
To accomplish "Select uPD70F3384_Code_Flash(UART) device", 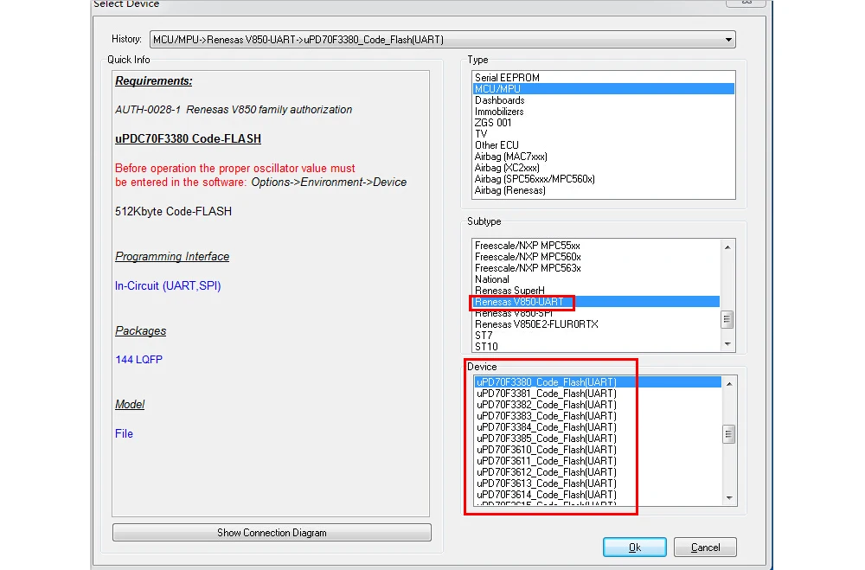I will point(598,427).
